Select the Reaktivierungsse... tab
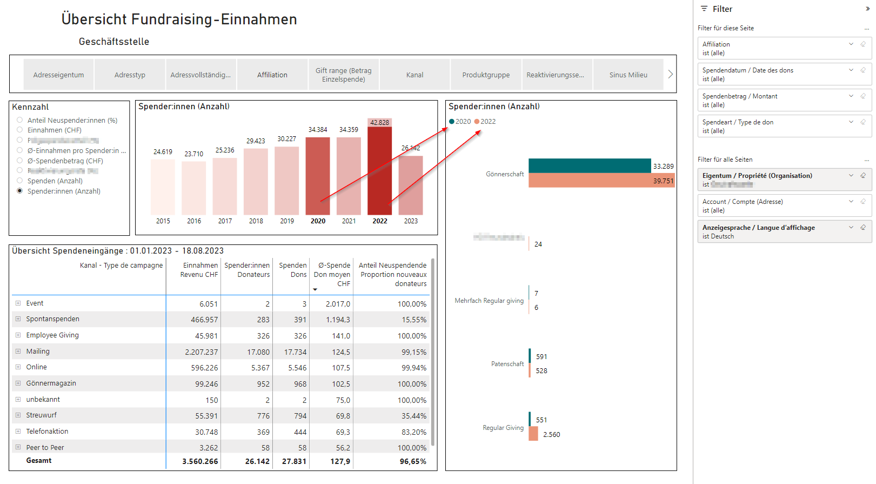Image resolution: width=876 pixels, height=484 pixels. [x=557, y=75]
